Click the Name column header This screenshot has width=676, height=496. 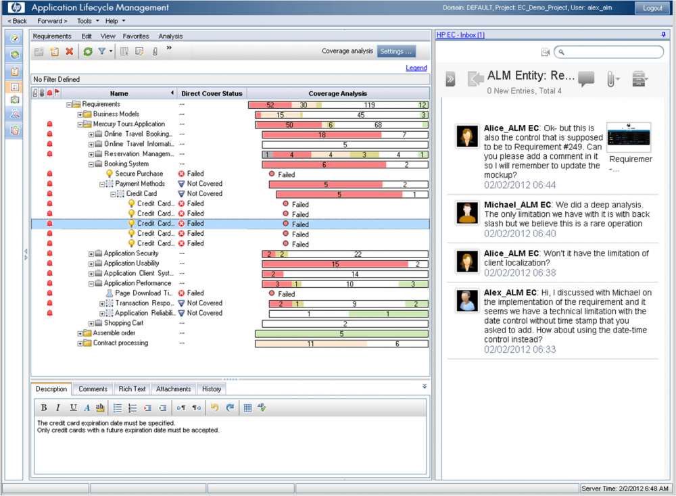119,93
